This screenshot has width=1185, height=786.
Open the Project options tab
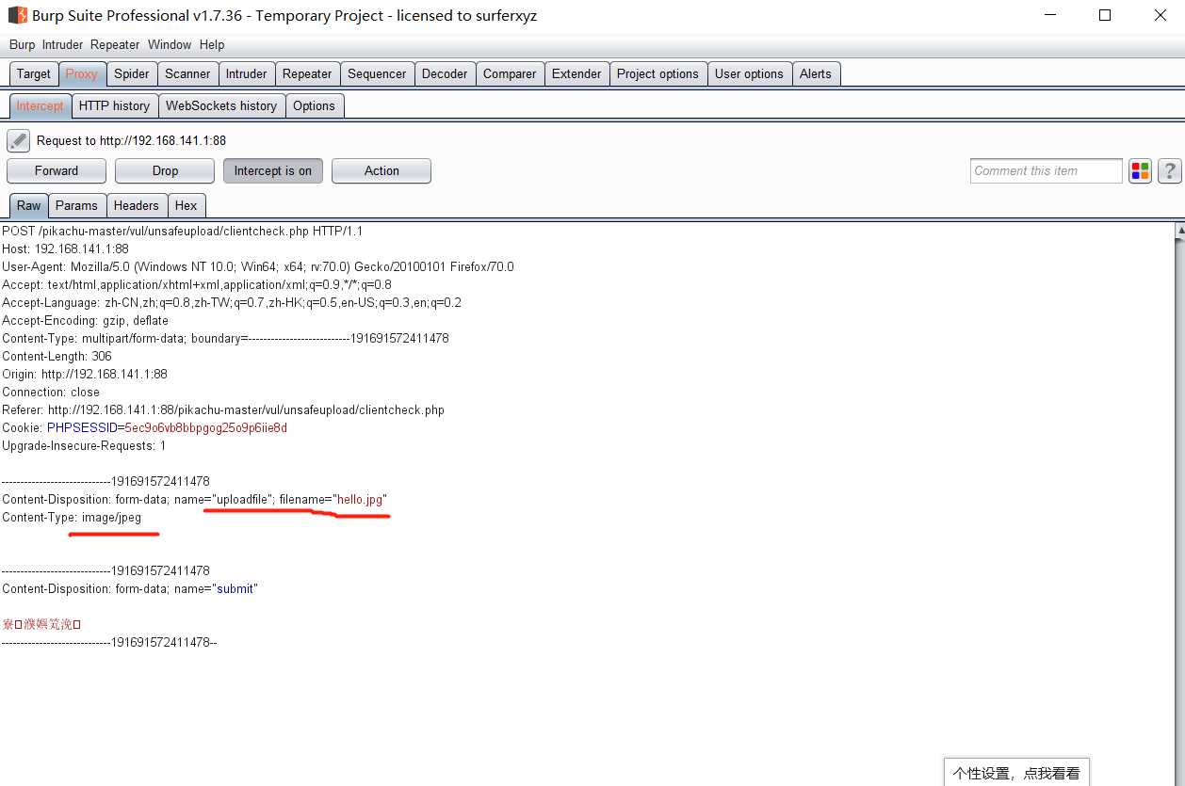tap(657, 73)
